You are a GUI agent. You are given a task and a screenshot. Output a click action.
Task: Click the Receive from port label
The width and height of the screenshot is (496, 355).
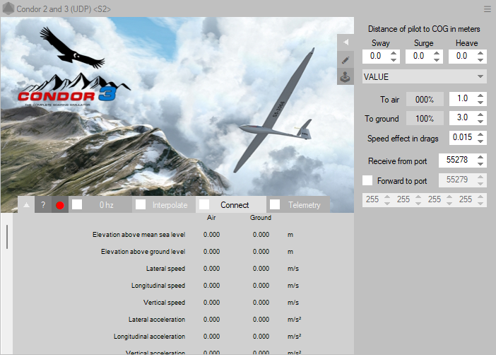(x=398, y=161)
